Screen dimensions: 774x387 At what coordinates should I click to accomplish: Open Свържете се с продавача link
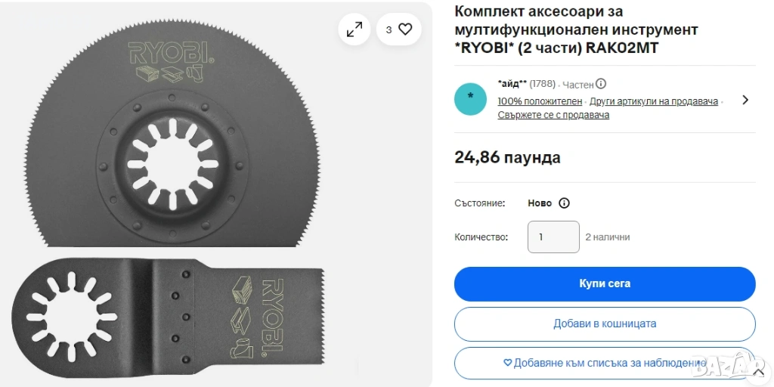[553, 115]
